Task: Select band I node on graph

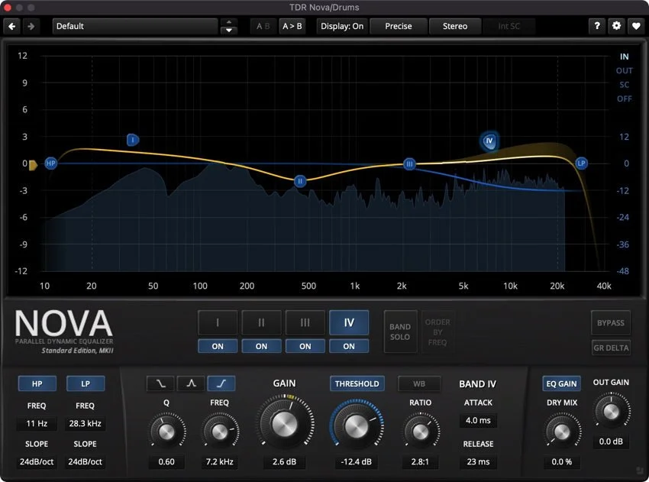Action: pyautogui.click(x=133, y=140)
